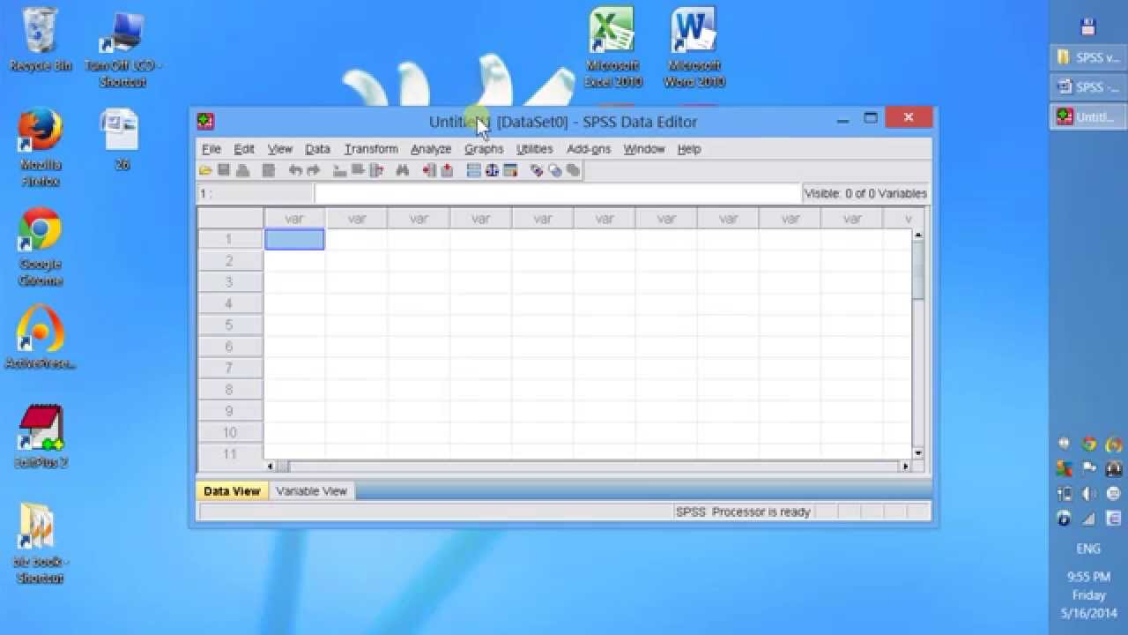This screenshot has width=1128, height=635.
Task: Open the Utilities menu
Action: click(x=535, y=149)
